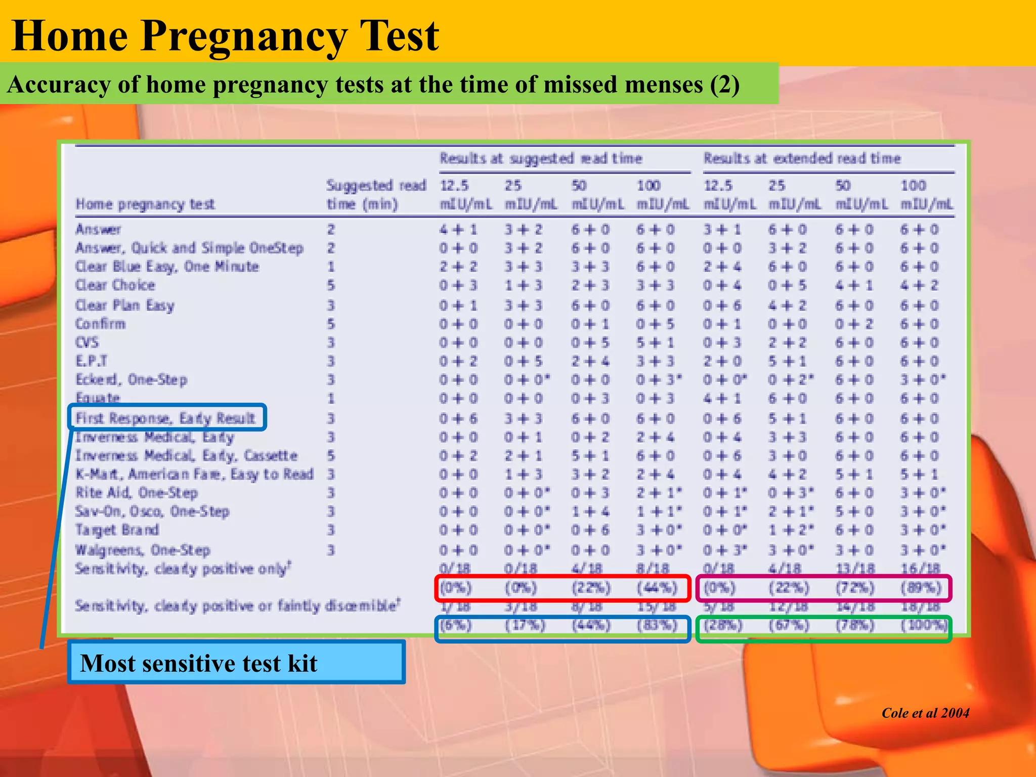Click the '4 + 1' cell in Answer row

tap(458, 230)
